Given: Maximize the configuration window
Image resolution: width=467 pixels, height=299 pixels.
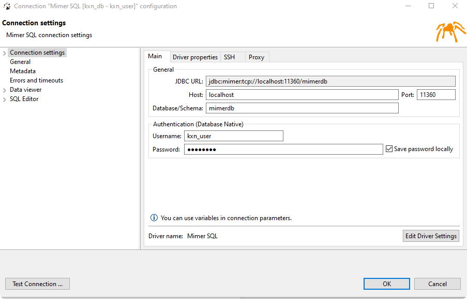Looking at the screenshot, I should (x=431, y=6).
